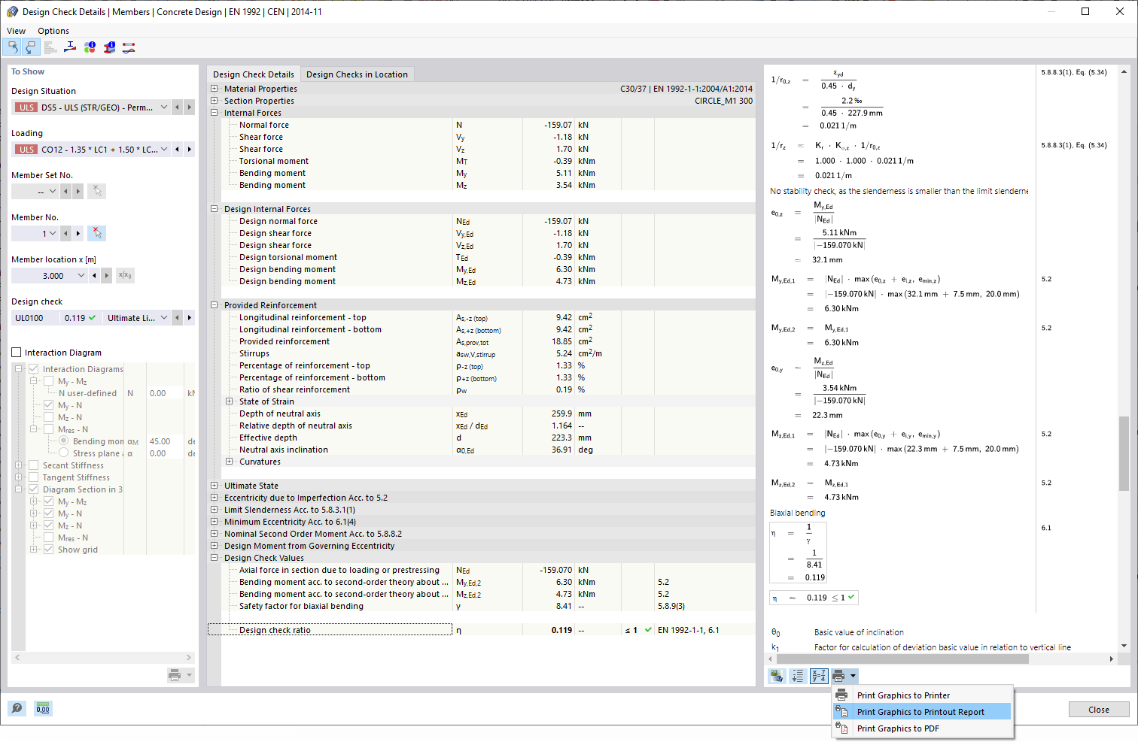This screenshot has width=1138, height=742.
Task: Open the Design Situation dropdown
Action: click(164, 107)
